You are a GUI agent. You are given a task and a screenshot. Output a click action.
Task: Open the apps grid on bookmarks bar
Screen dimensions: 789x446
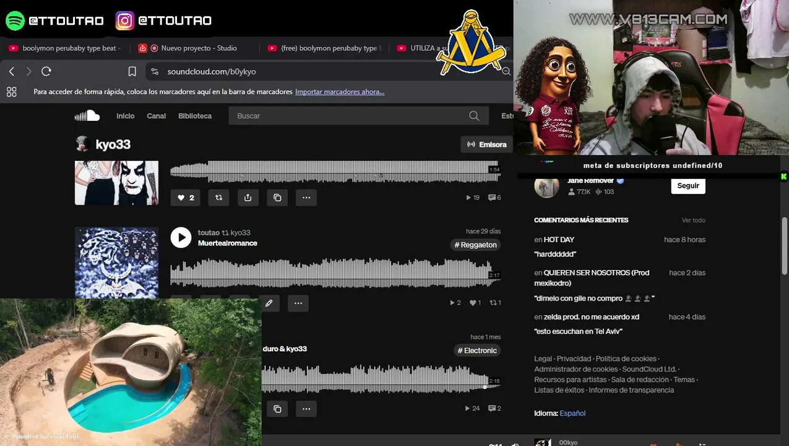[x=11, y=92]
